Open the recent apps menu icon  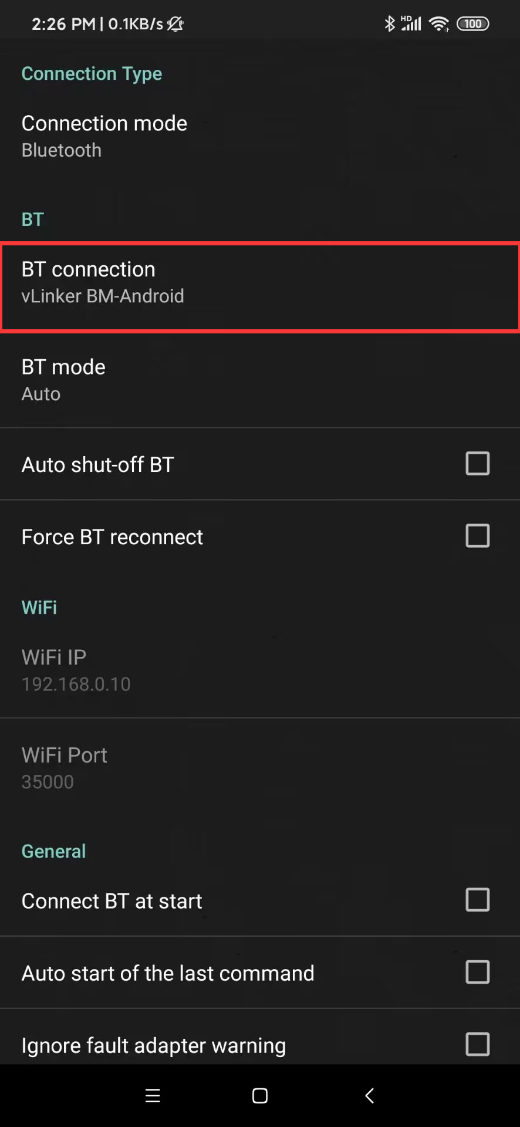[x=153, y=1095]
